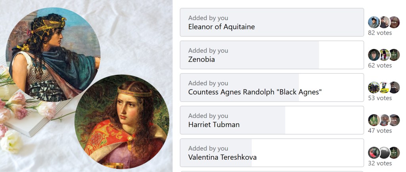Open voter avatars beside Black Agnes option

pyautogui.click(x=384, y=87)
